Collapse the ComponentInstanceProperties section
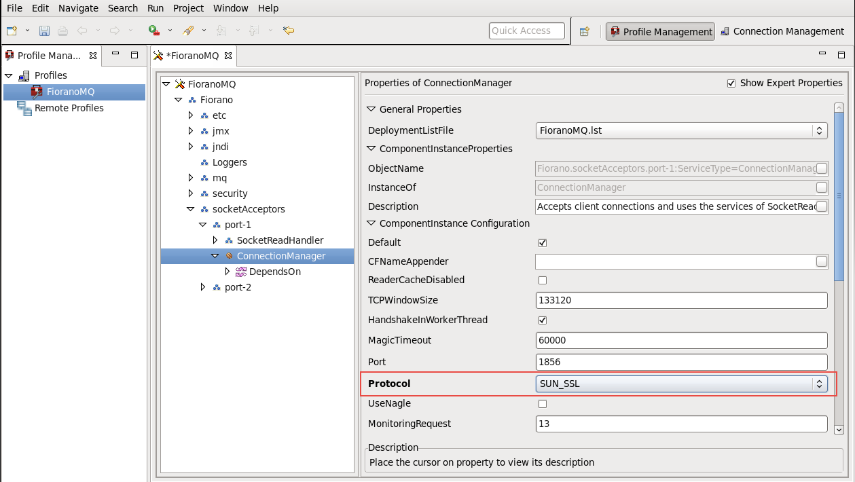The image size is (855, 482). pyautogui.click(x=371, y=149)
